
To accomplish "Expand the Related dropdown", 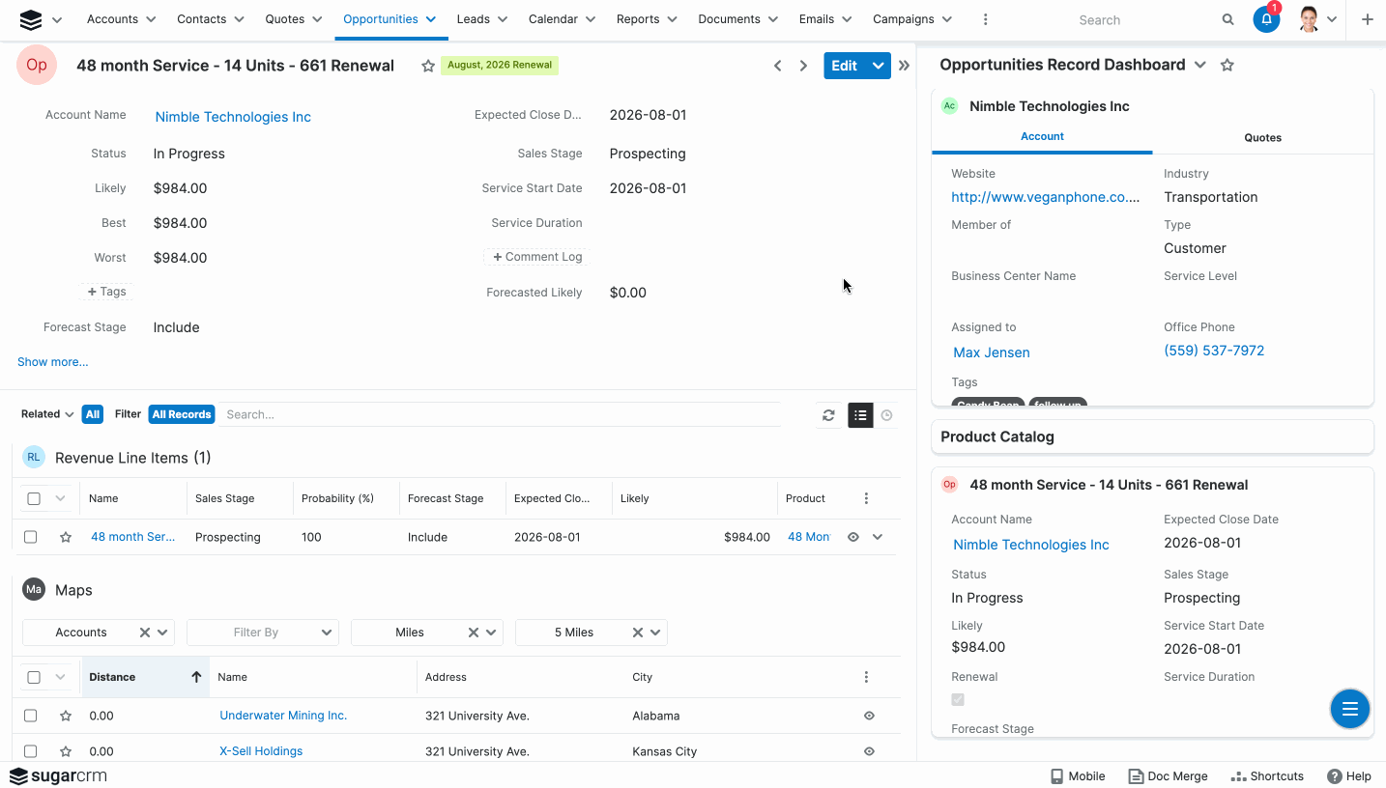I will click(47, 414).
